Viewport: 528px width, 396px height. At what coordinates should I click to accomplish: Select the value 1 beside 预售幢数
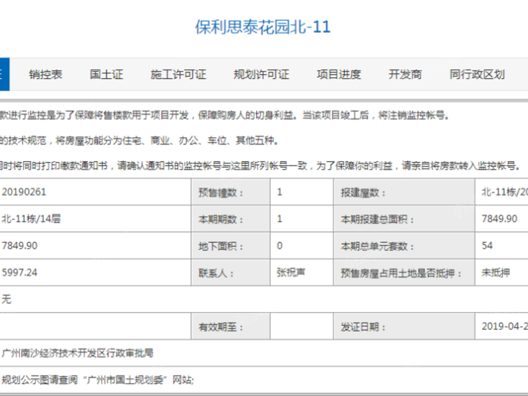[x=280, y=192]
